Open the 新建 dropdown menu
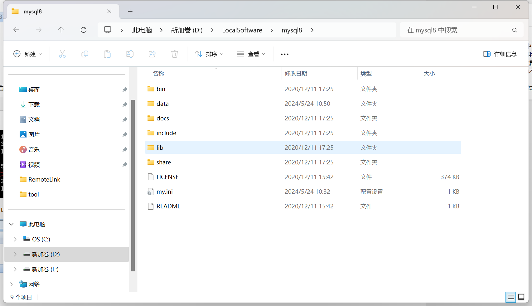The image size is (532, 306). [27, 54]
